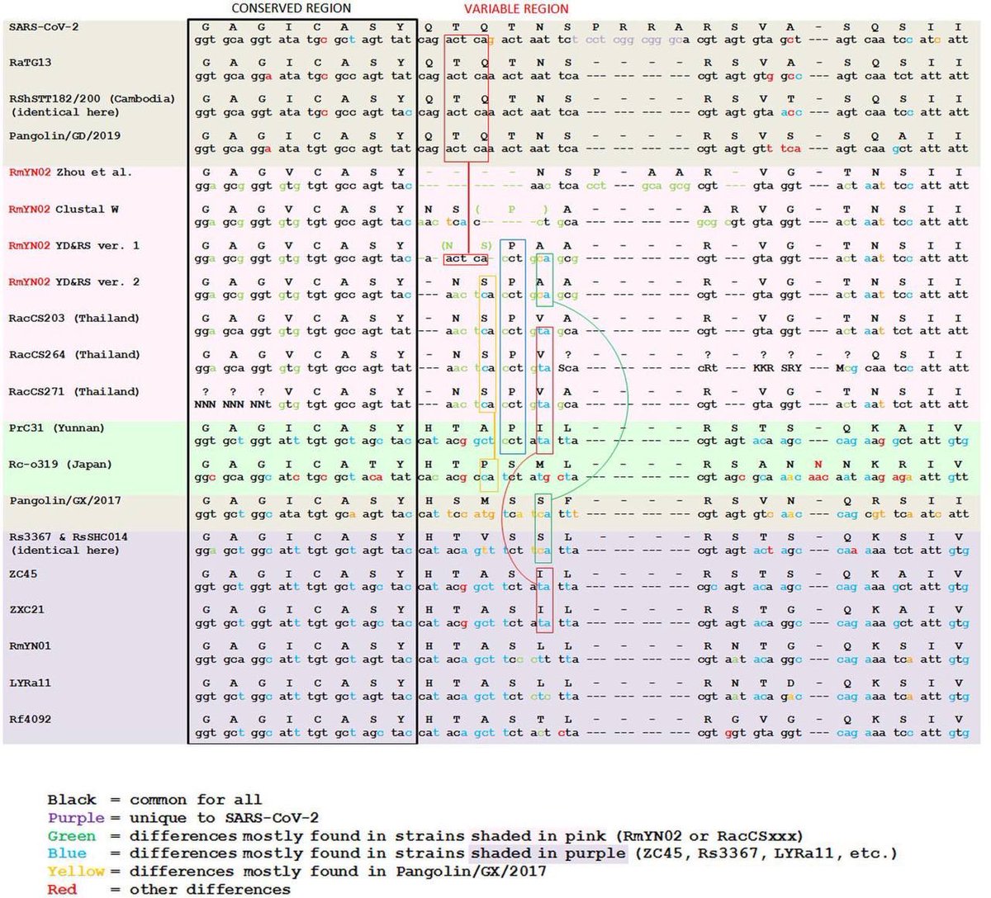Click the RmYN02 Zhou et al. label
991x898 pixels.
click(x=70, y=173)
